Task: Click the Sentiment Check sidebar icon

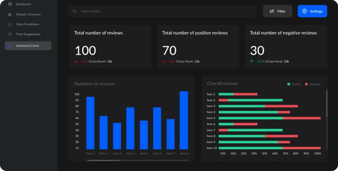Action: [9, 46]
